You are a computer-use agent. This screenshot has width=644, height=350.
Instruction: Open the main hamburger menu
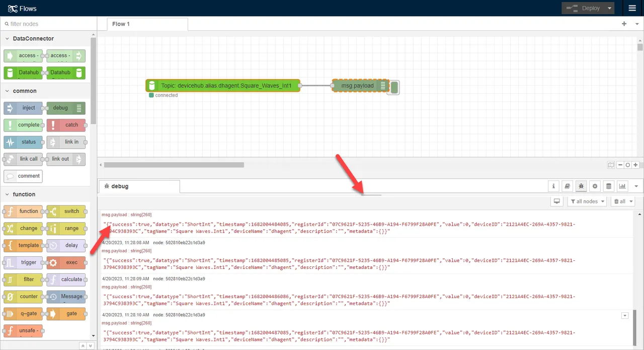tap(632, 8)
